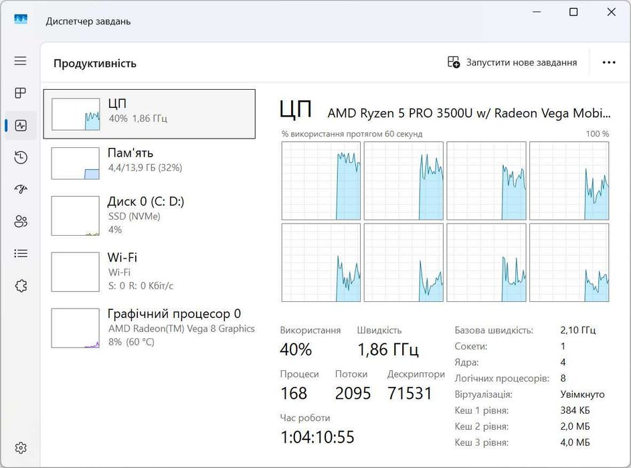
Task: Click the Диспетчер завдань window title
Action: [88, 21]
